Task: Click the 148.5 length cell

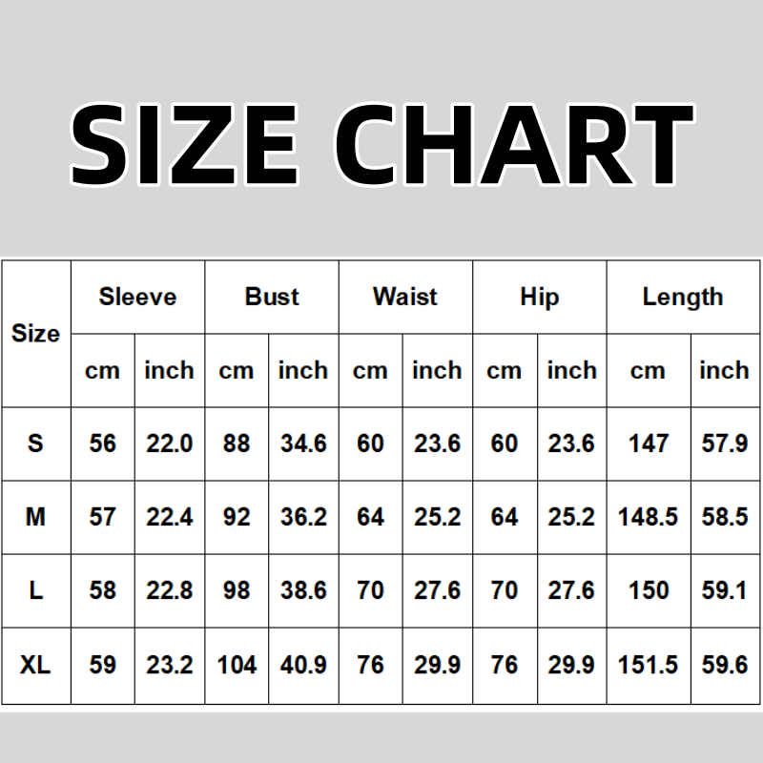Action: (x=649, y=517)
